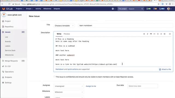The width and height of the screenshot is (175, 98).
Task: Open Snippets in the top navigation
Action: (x=57, y=9)
